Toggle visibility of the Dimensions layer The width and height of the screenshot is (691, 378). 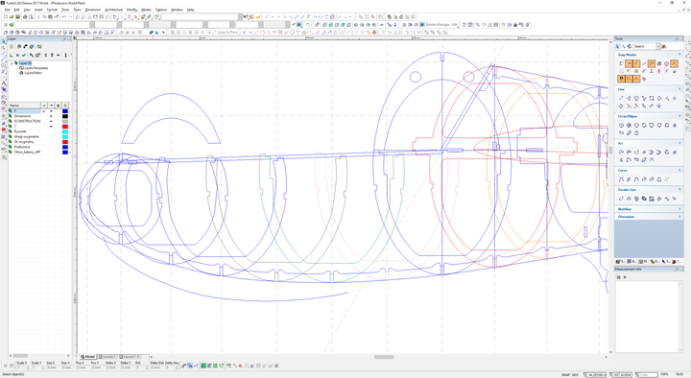[51, 116]
